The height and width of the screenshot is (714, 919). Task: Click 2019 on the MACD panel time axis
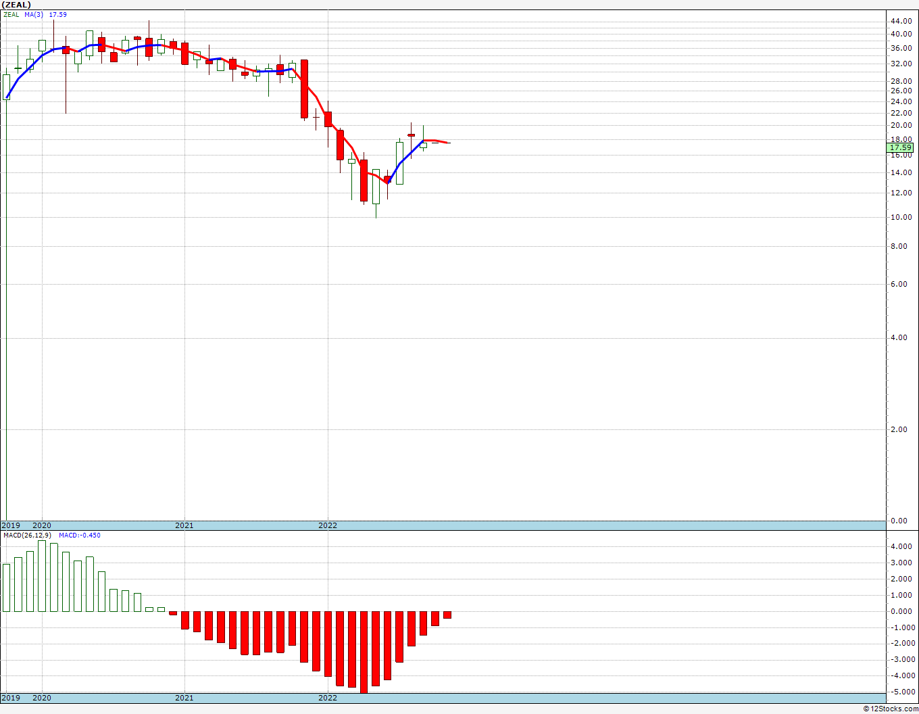coord(10,698)
